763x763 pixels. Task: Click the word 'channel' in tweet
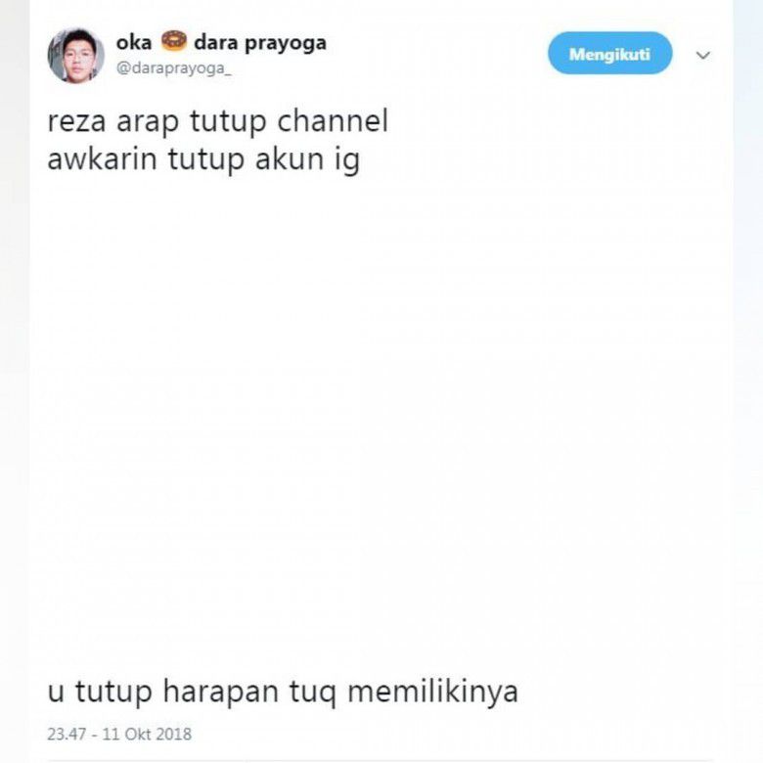click(333, 120)
